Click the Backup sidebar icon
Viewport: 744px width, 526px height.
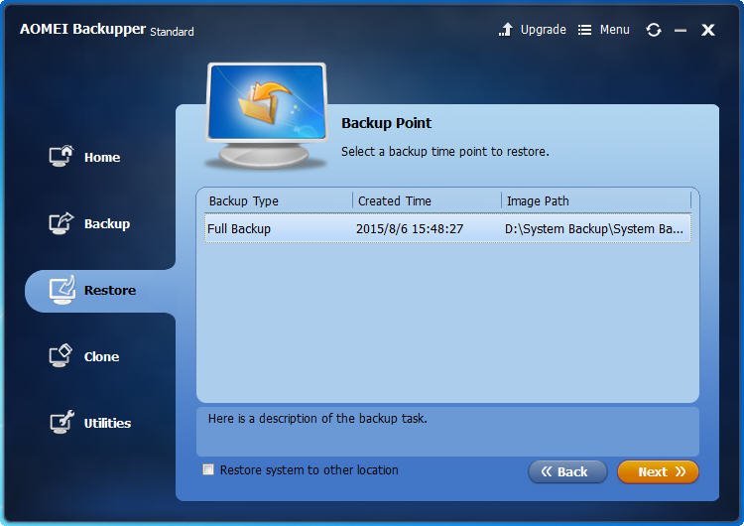(x=62, y=223)
